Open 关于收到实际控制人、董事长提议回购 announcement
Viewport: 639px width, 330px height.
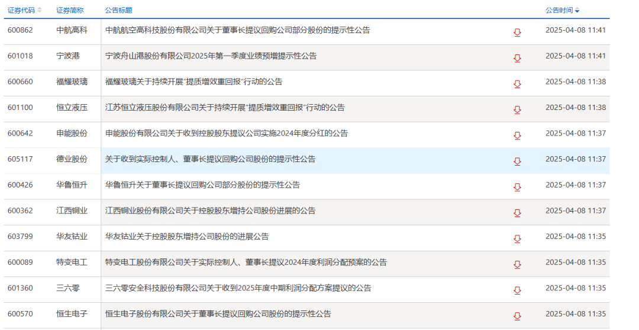click(210, 159)
